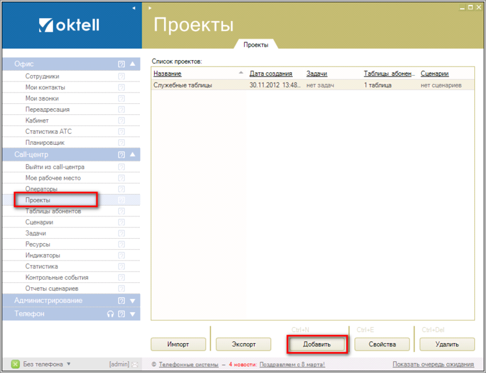Open help icon beside Сценарии menu item
Viewport: 486px width, 373px height.
pos(122,223)
